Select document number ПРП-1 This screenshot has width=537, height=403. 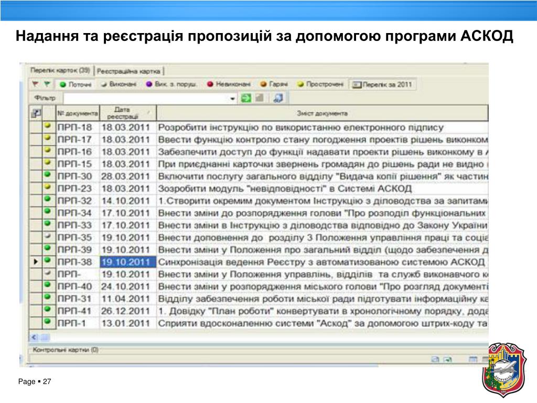pyautogui.click(x=72, y=323)
